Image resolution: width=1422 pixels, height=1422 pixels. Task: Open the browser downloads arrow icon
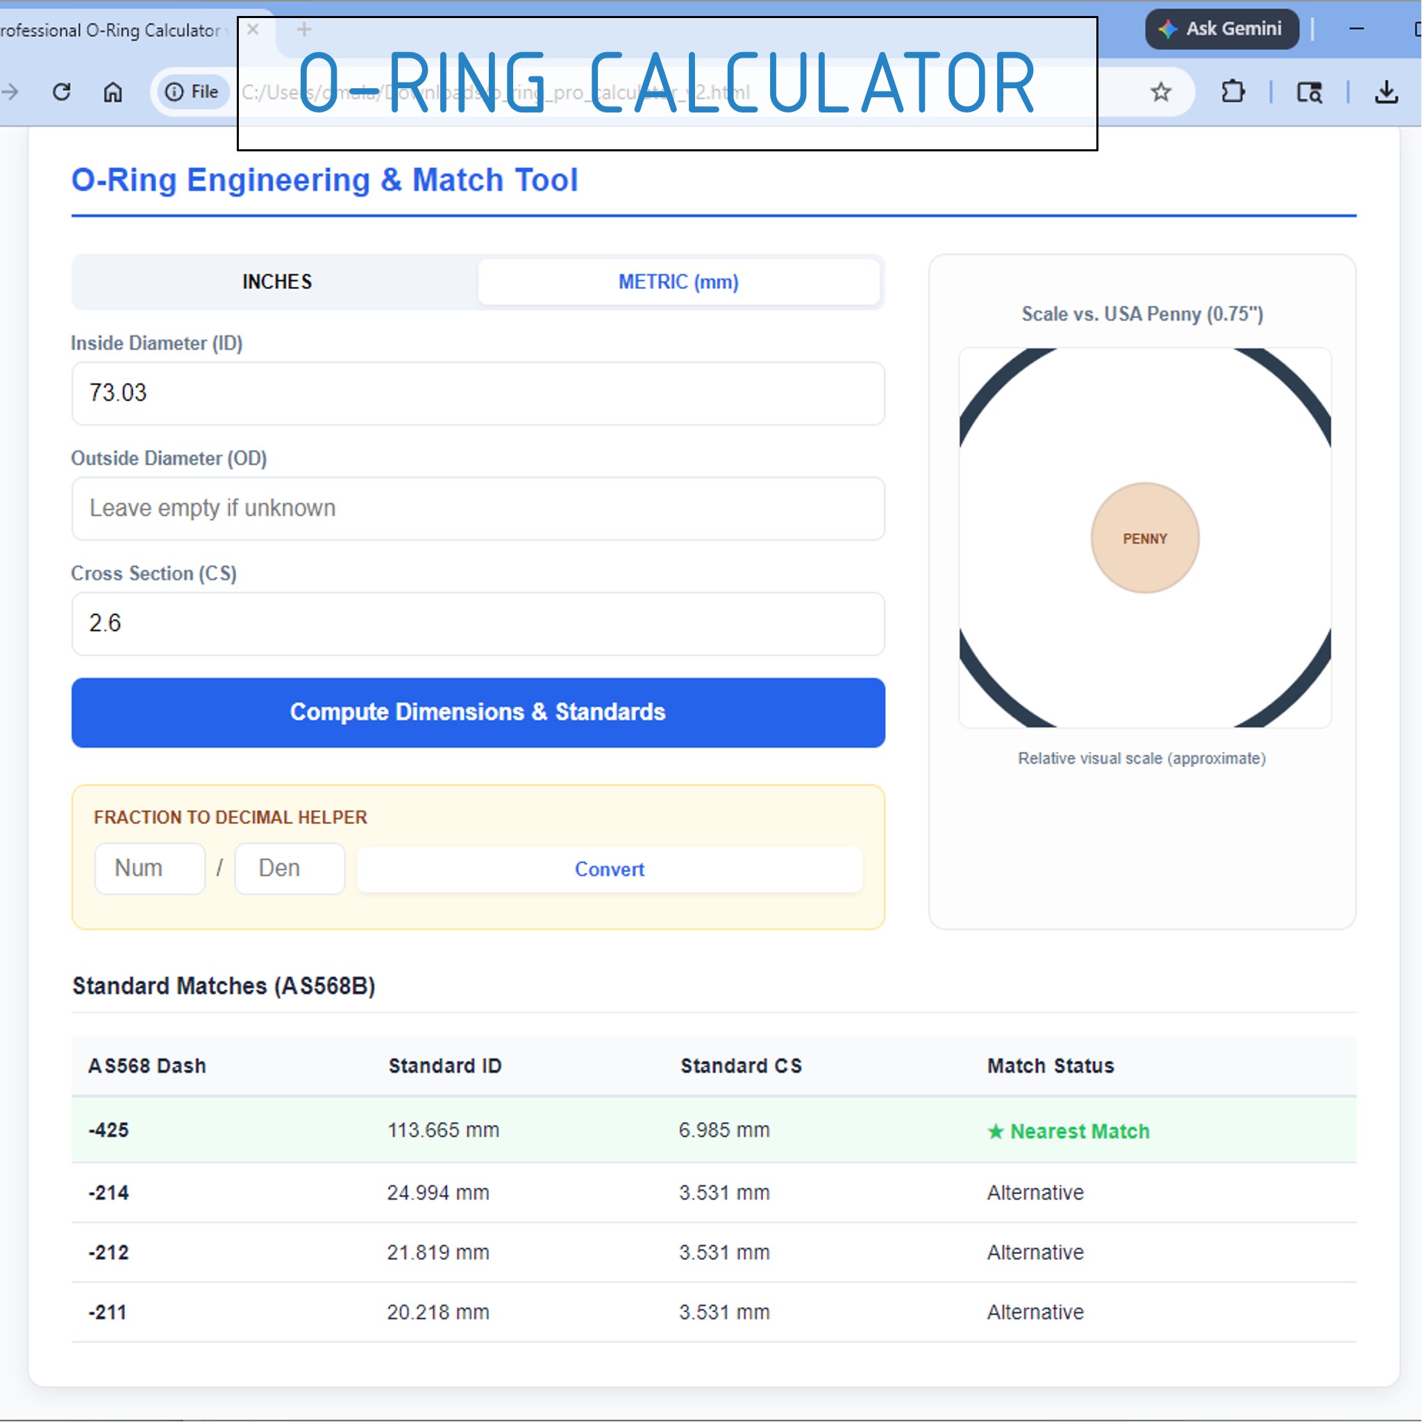[1386, 92]
